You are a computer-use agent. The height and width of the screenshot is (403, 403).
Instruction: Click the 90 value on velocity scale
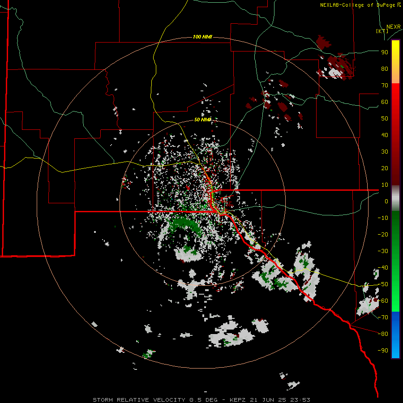pyautogui.click(x=385, y=52)
